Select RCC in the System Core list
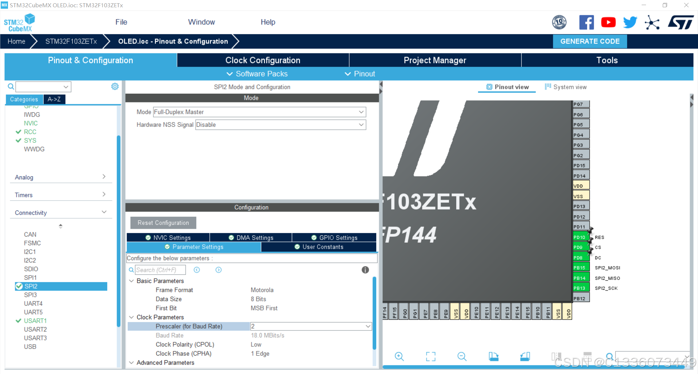This screenshot has width=698, height=374. click(30, 132)
